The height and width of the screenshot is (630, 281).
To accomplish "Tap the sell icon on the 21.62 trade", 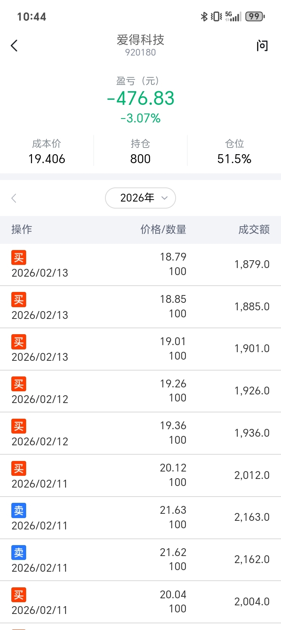I will (19, 553).
